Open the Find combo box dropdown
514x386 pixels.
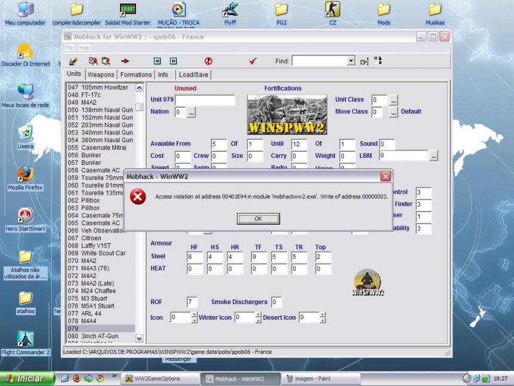[x=351, y=61]
